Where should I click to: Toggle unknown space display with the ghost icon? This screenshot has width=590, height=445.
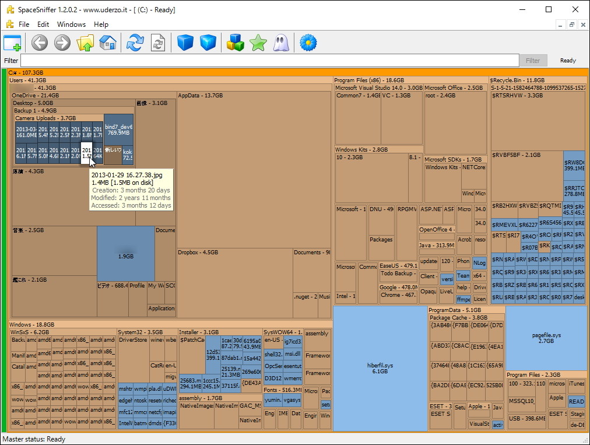tap(280, 43)
